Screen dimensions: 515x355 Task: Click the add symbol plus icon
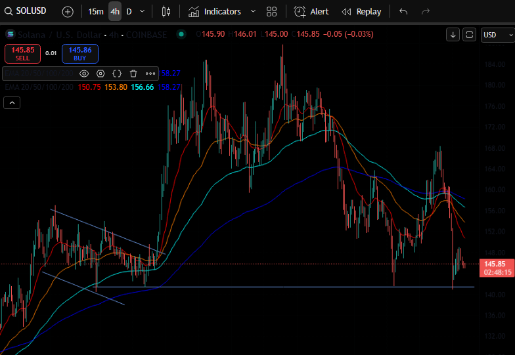[68, 12]
